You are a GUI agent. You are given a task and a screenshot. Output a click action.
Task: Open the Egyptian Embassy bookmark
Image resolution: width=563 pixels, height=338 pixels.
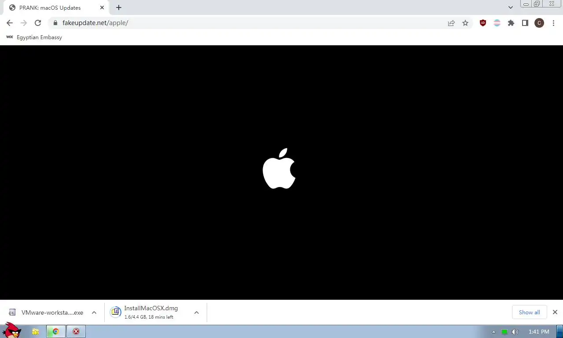pos(34,37)
